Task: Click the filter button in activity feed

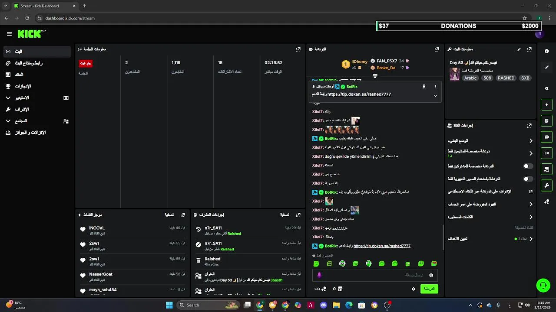Action: [x=169, y=214]
